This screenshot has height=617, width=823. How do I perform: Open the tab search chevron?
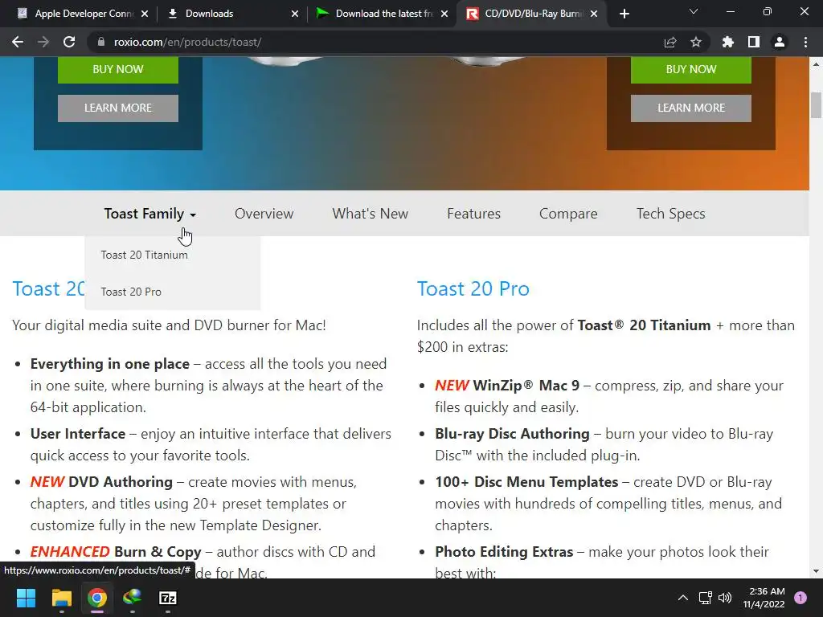point(694,11)
